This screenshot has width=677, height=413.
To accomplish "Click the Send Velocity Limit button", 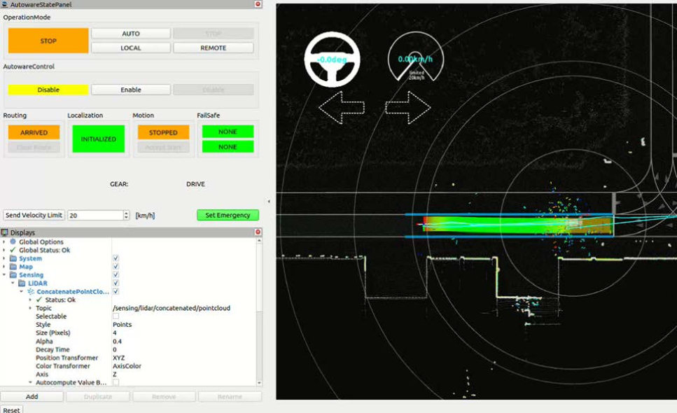I will click(x=34, y=215).
